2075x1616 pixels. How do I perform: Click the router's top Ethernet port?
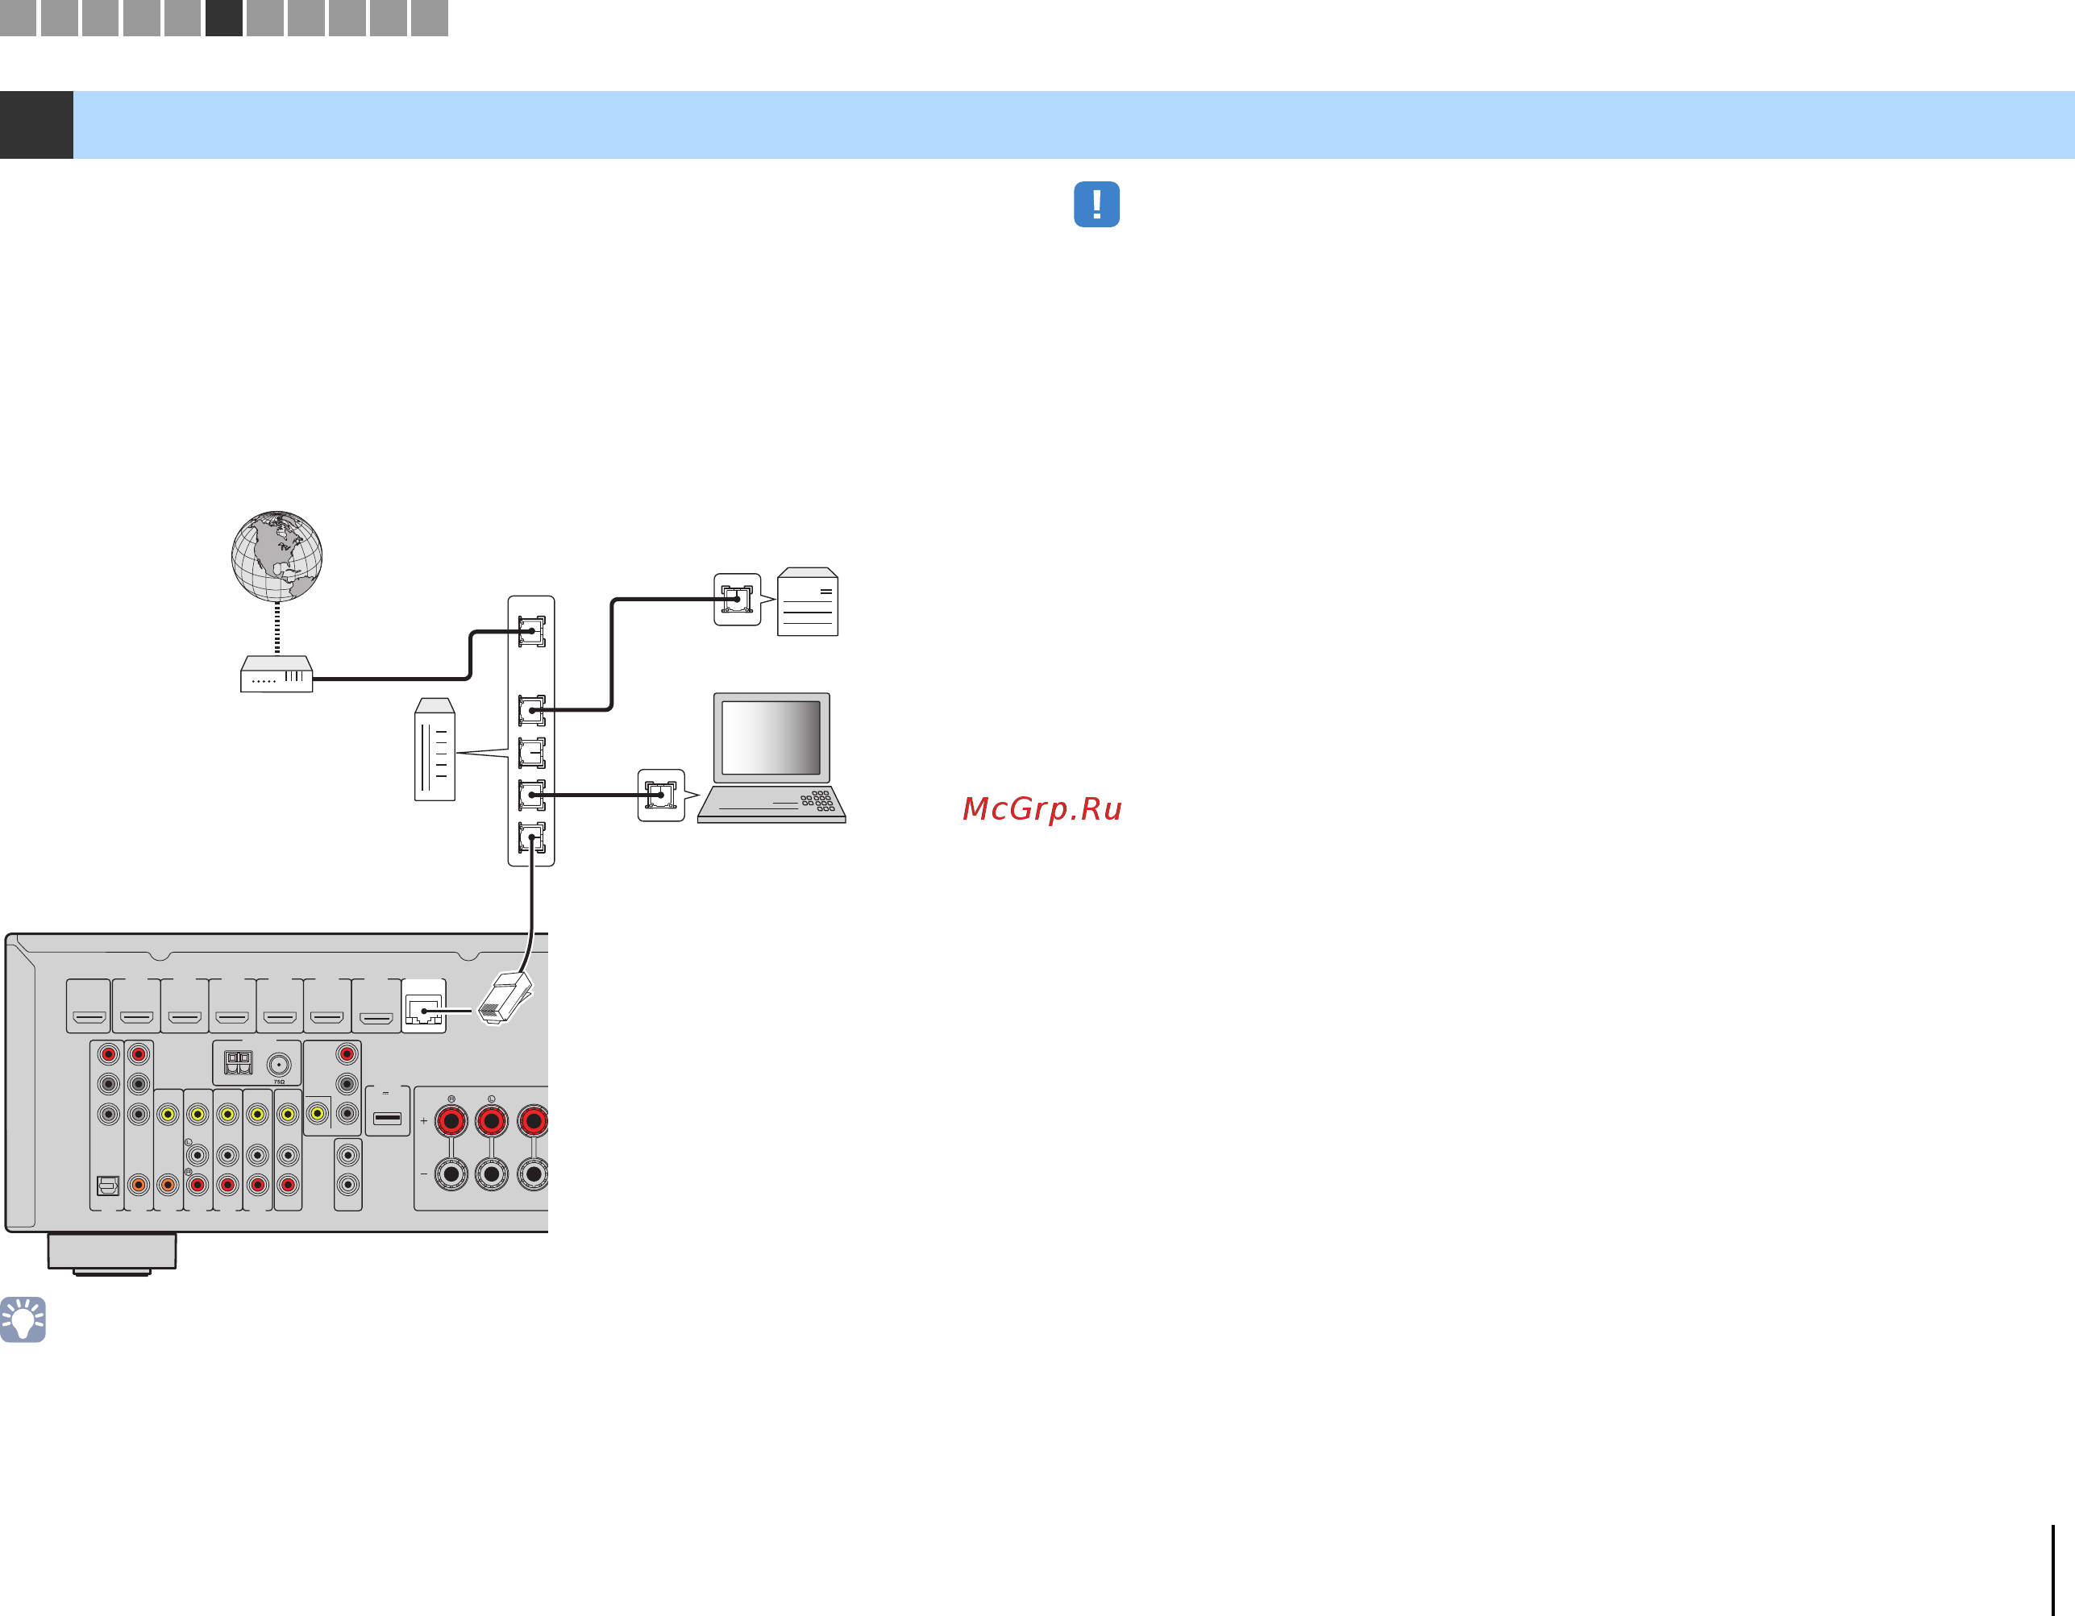click(531, 632)
